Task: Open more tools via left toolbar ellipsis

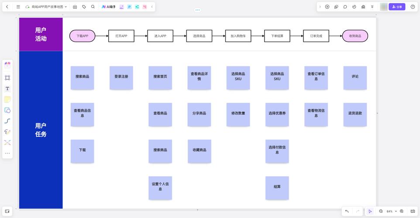Action: tap(7, 153)
